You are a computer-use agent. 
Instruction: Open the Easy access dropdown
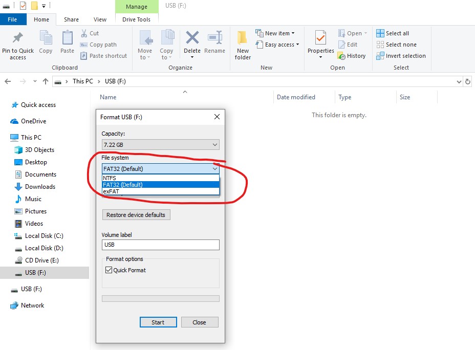pos(277,45)
